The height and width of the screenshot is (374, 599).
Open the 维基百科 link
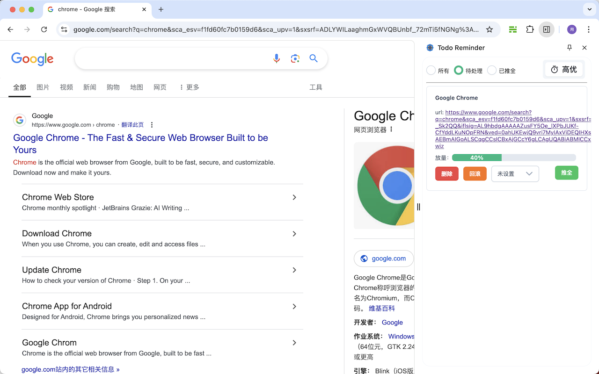coord(381,308)
